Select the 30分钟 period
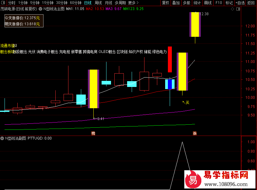Viewport: 257px width, 190px height. coord(62,3)
